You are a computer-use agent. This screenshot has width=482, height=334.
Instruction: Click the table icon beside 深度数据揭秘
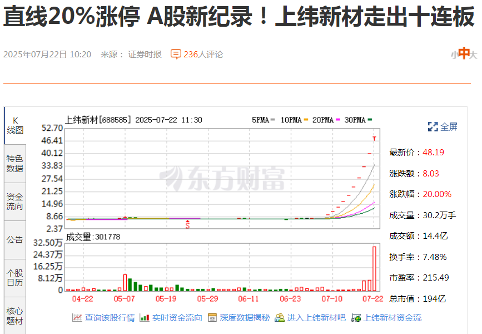pos(212,318)
